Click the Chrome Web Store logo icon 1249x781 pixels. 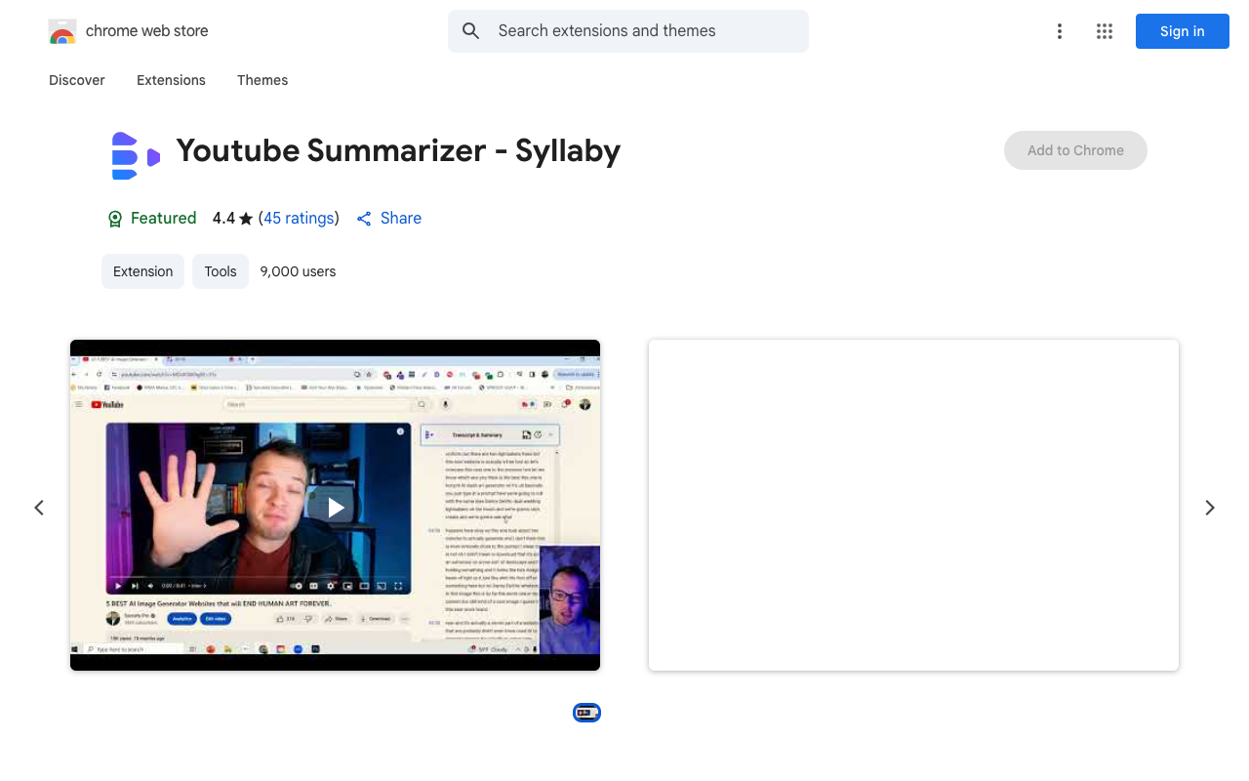pyautogui.click(x=62, y=31)
